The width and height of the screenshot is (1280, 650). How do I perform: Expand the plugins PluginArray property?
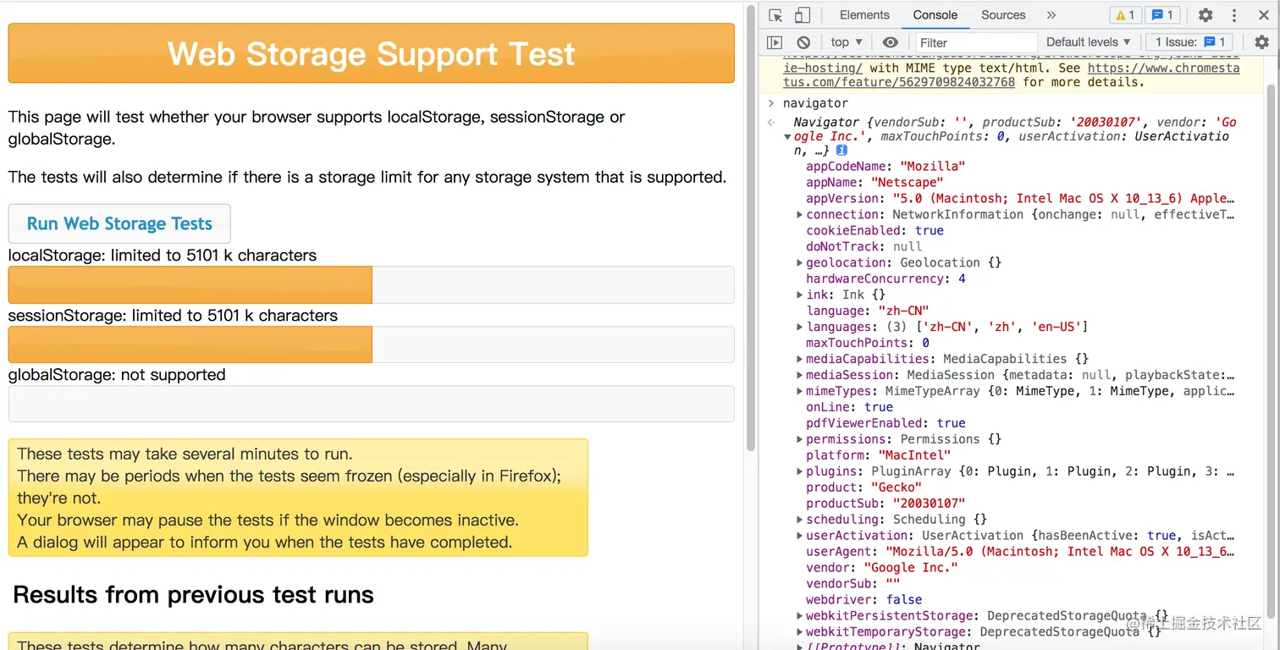(800, 471)
